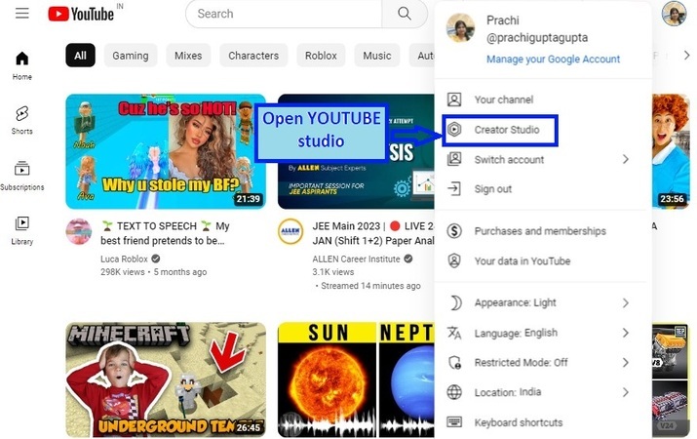
Task: Open Your channel menu entry
Action: tap(542, 100)
